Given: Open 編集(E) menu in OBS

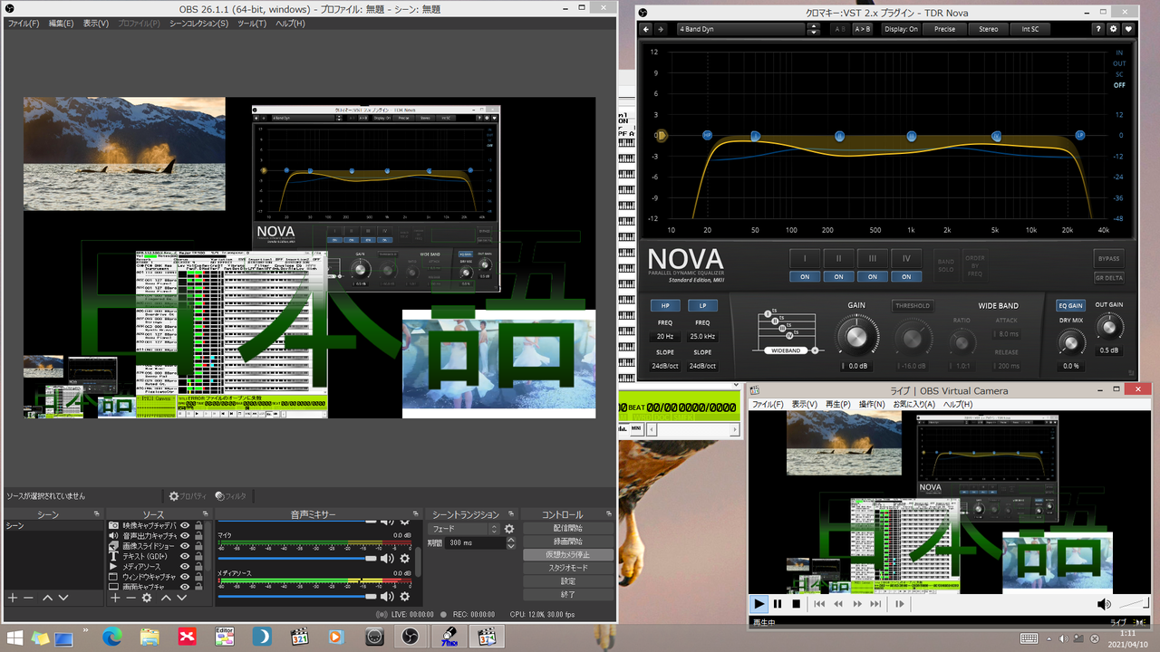Looking at the screenshot, I should (62, 24).
